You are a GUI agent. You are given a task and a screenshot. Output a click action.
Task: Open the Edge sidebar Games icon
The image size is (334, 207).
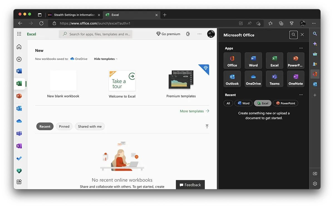(315, 64)
